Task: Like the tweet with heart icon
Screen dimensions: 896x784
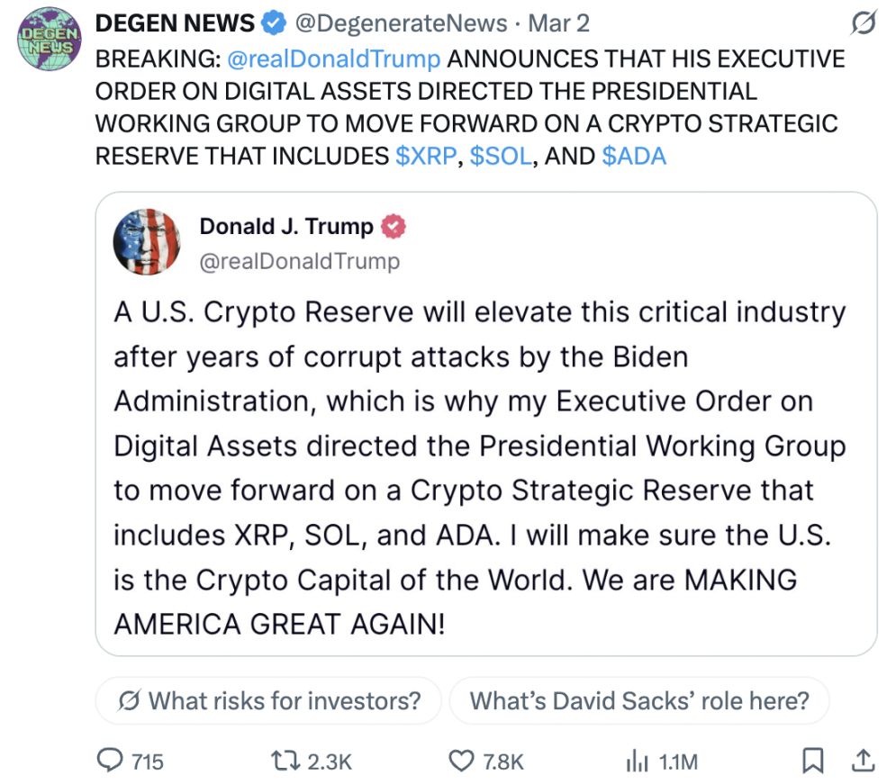Action: 461,761
